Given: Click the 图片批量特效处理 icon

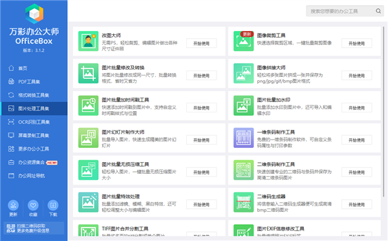Looking at the screenshot, I should [88, 202].
